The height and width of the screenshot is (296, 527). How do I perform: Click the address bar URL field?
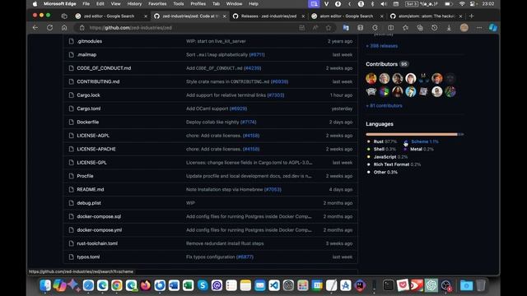tap(192, 28)
